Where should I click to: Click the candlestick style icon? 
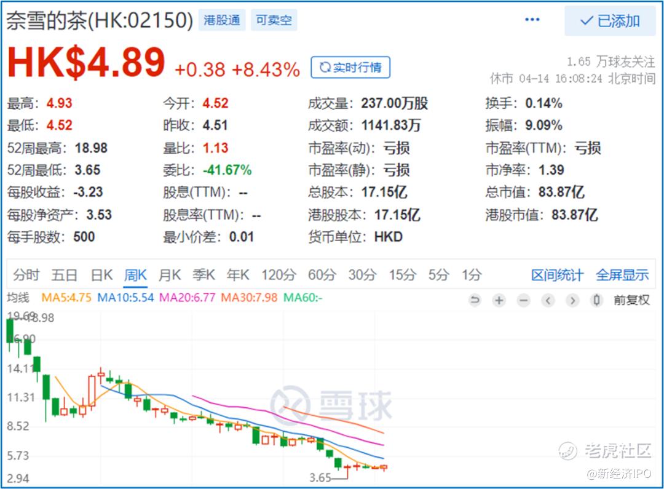coord(596,300)
